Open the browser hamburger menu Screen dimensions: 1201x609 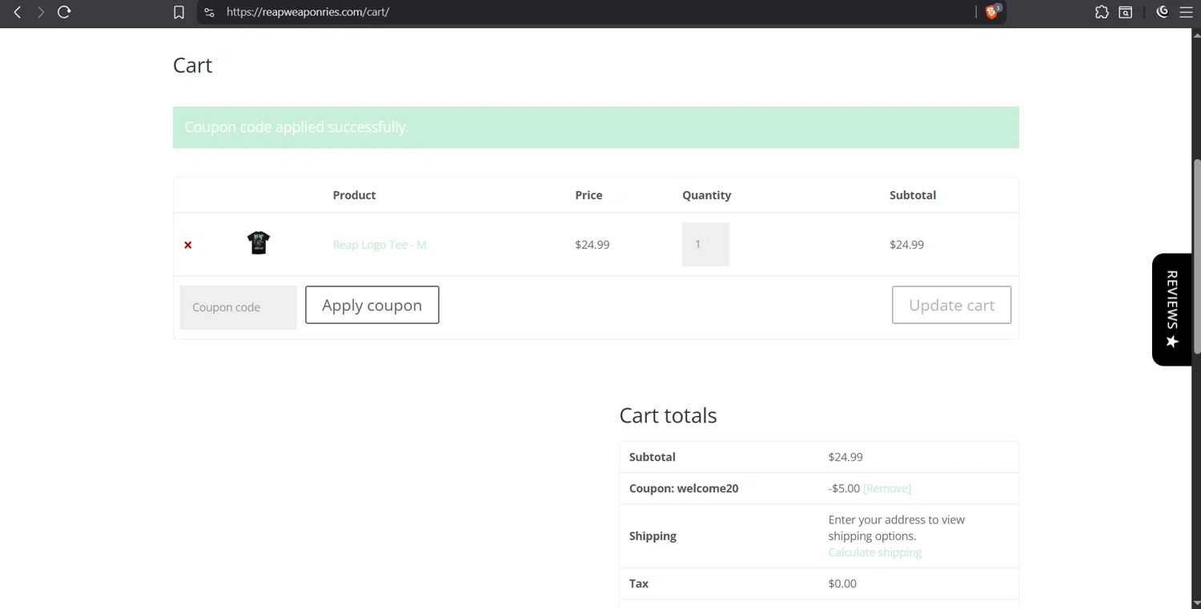tap(1186, 12)
